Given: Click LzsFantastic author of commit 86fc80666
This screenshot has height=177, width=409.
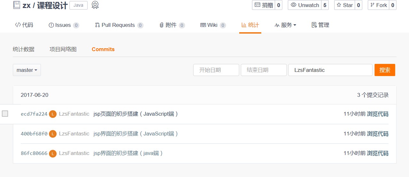Looking at the screenshot, I should (74, 153).
